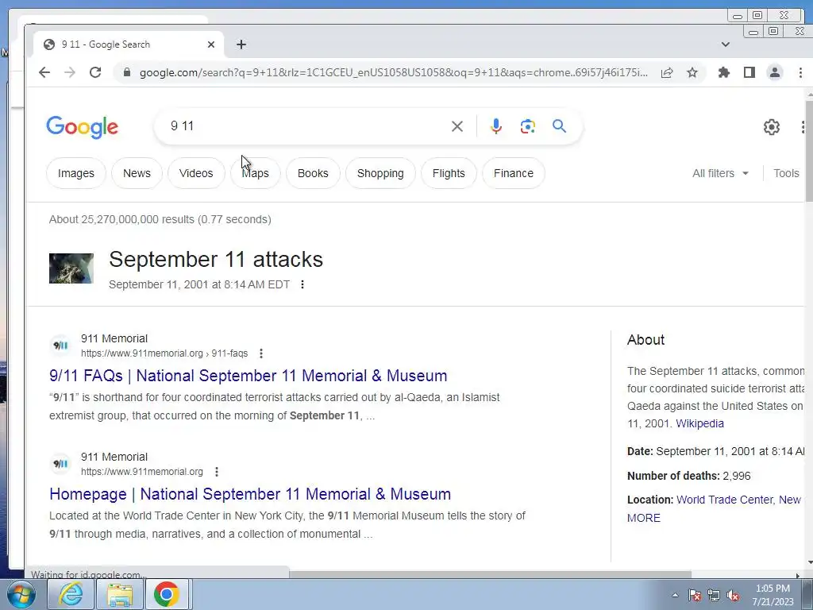
Task: Switch to Shopping results
Action: click(x=380, y=173)
